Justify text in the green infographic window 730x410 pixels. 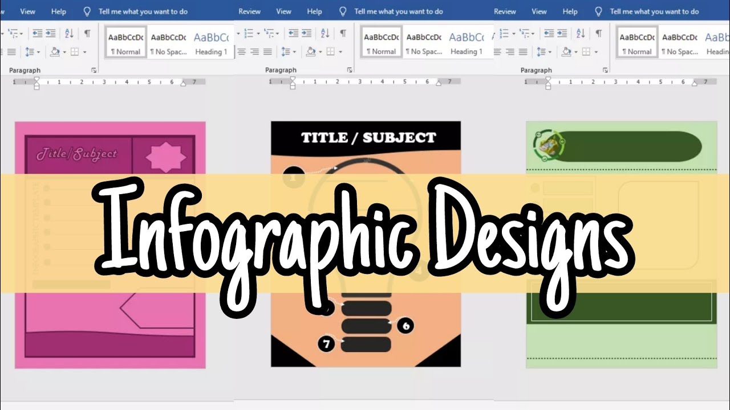point(522,52)
